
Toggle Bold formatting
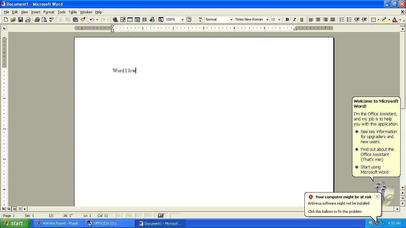(287, 20)
